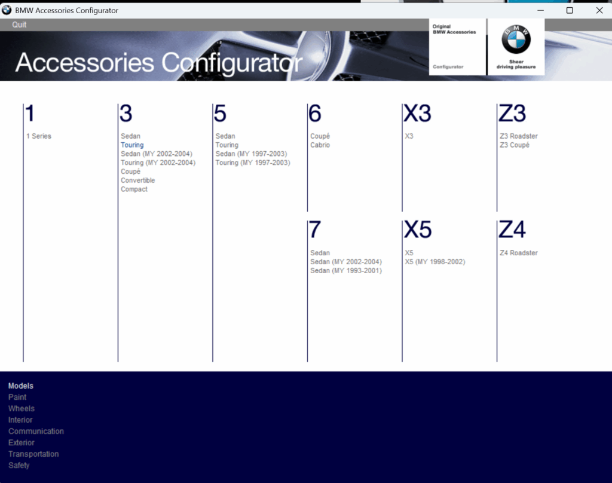
Task: Choose current 7 Series Sedan
Action: tap(320, 253)
